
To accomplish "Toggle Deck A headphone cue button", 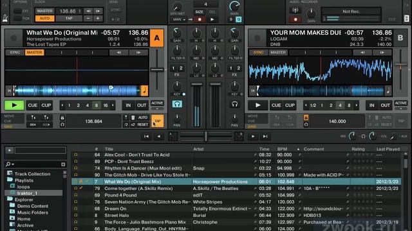I will [177, 104].
